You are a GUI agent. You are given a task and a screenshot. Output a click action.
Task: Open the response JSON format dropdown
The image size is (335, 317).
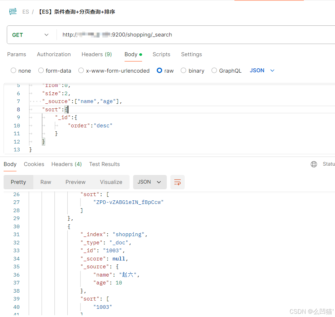coord(150,182)
